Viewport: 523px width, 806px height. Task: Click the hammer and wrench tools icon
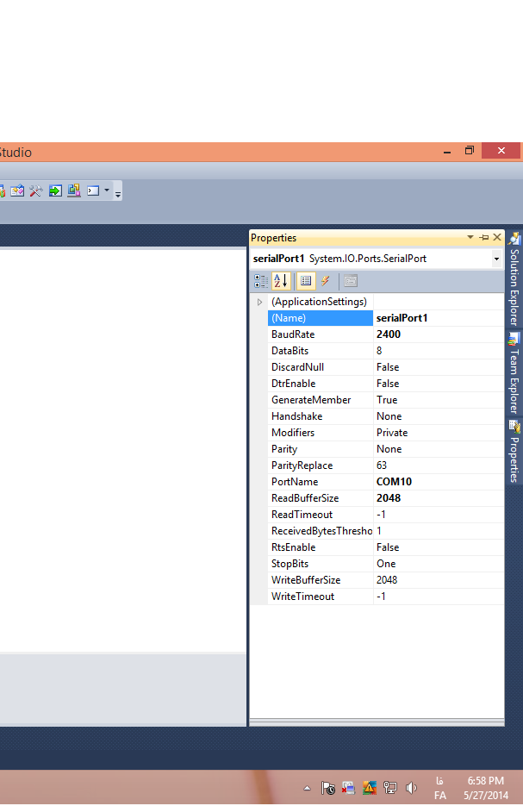36,191
